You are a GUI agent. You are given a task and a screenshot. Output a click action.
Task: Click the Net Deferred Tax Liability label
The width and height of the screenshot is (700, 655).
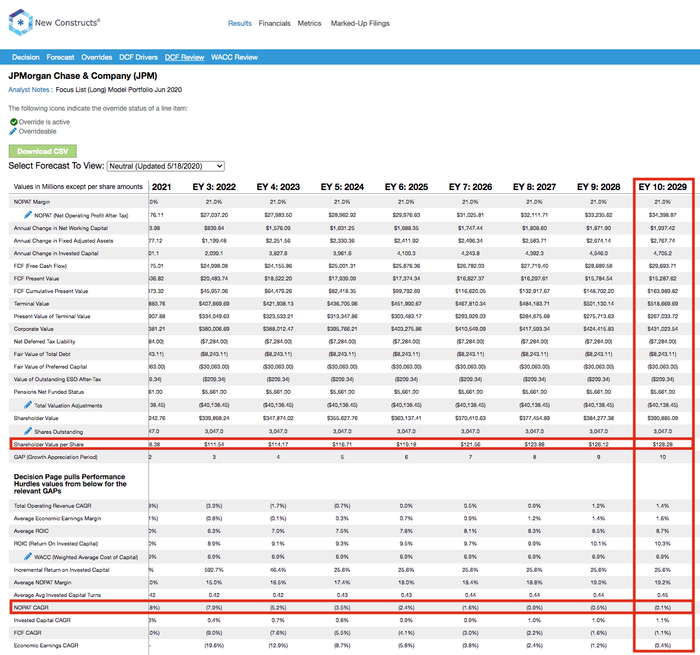coord(45,341)
